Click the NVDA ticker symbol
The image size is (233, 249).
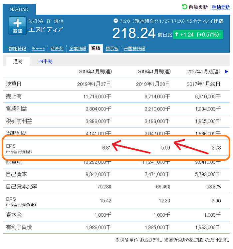click(x=36, y=21)
